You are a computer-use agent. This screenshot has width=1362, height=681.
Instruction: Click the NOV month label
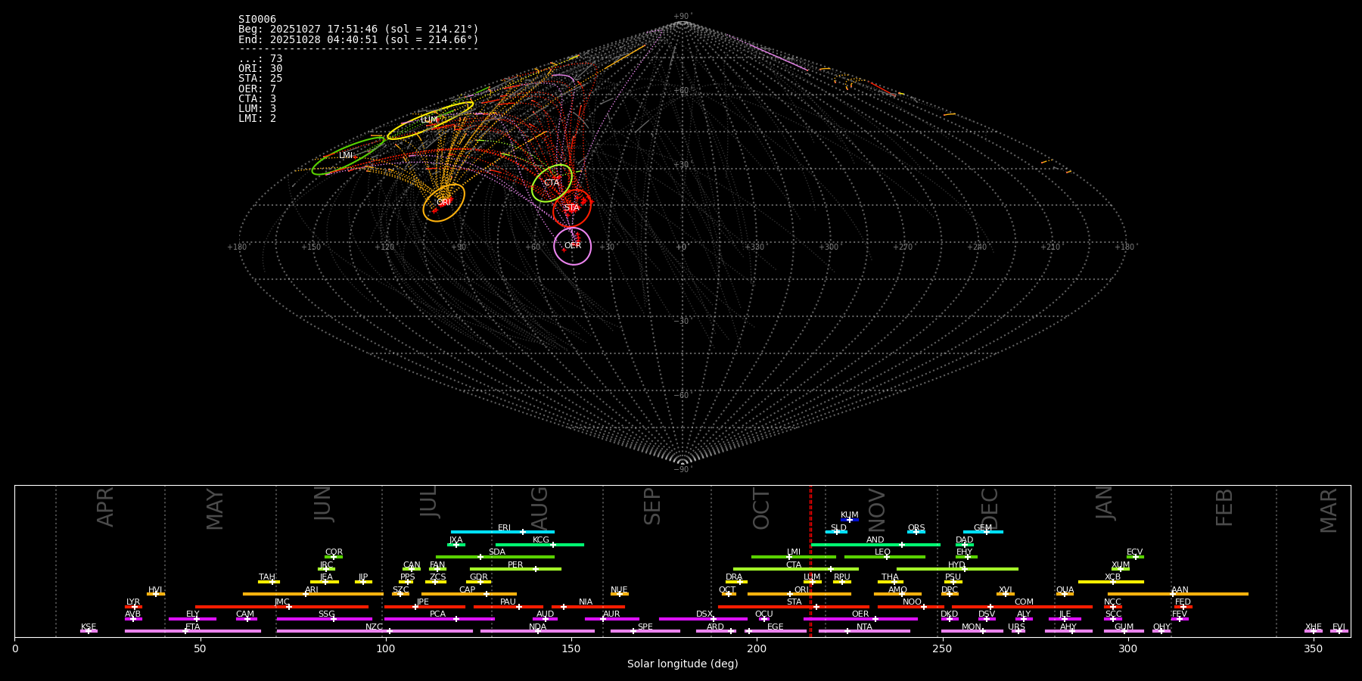tap(876, 509)
